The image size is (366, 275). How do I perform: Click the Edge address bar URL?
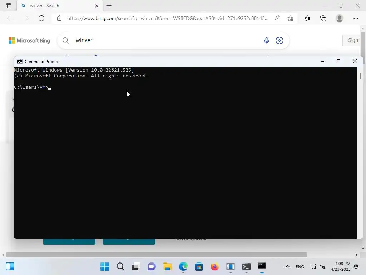coord(168,18)
